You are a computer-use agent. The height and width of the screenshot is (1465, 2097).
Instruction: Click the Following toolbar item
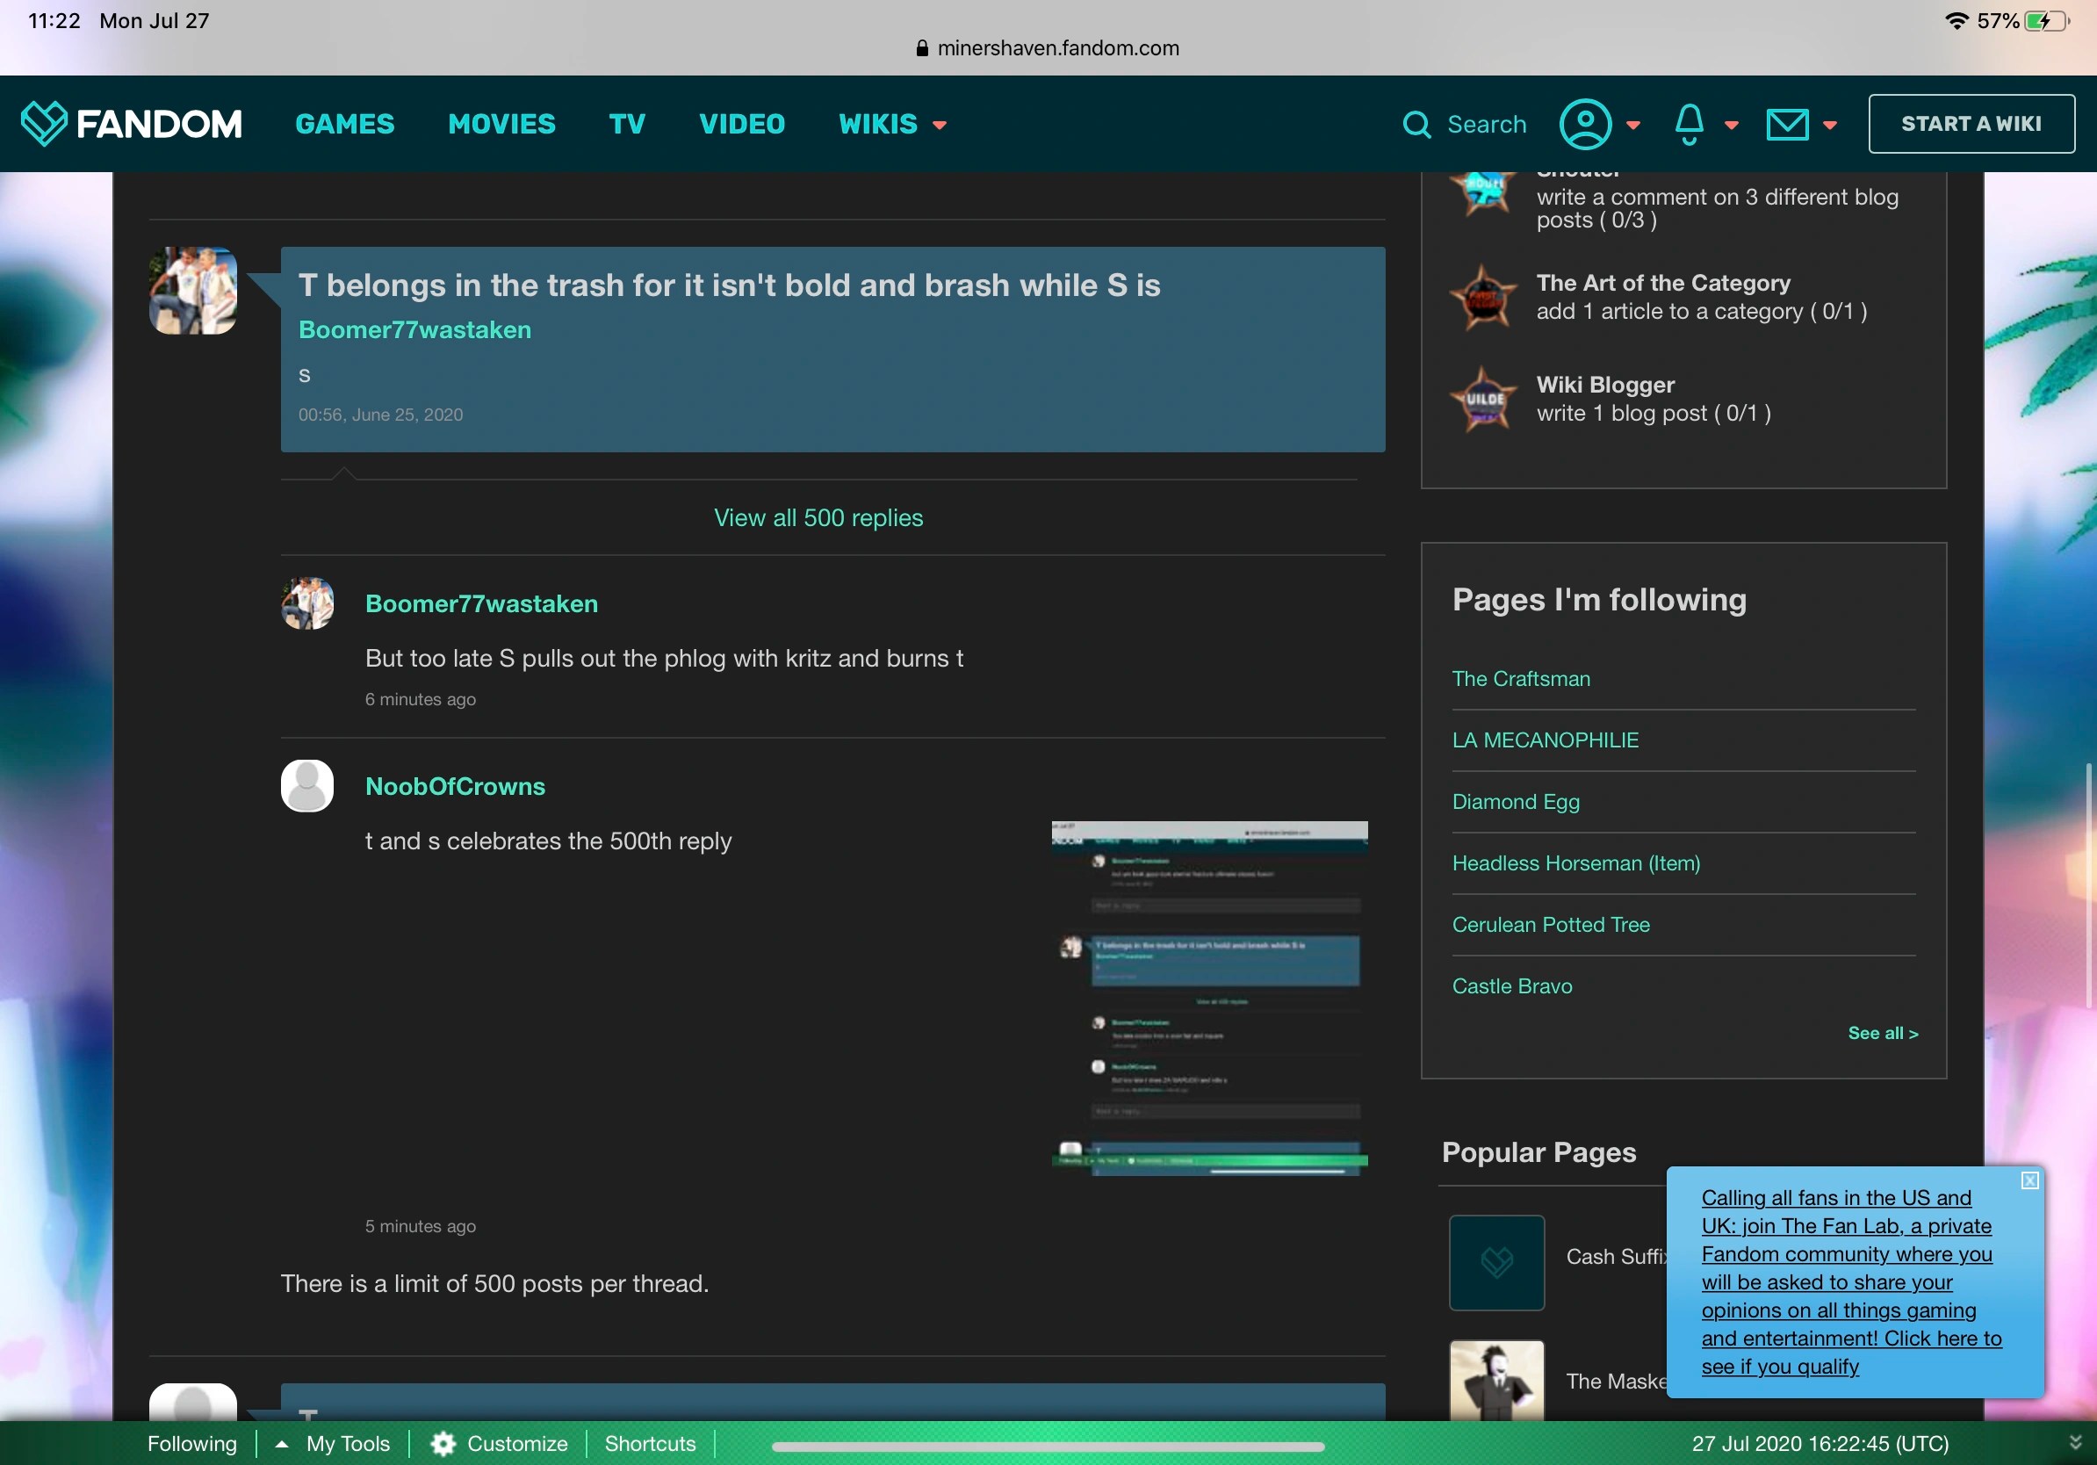coord(191,1443)
